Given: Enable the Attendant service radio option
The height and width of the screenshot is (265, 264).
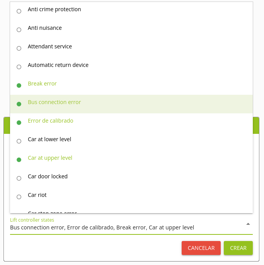Looking at the screenshot, I should tap(19, 48).
